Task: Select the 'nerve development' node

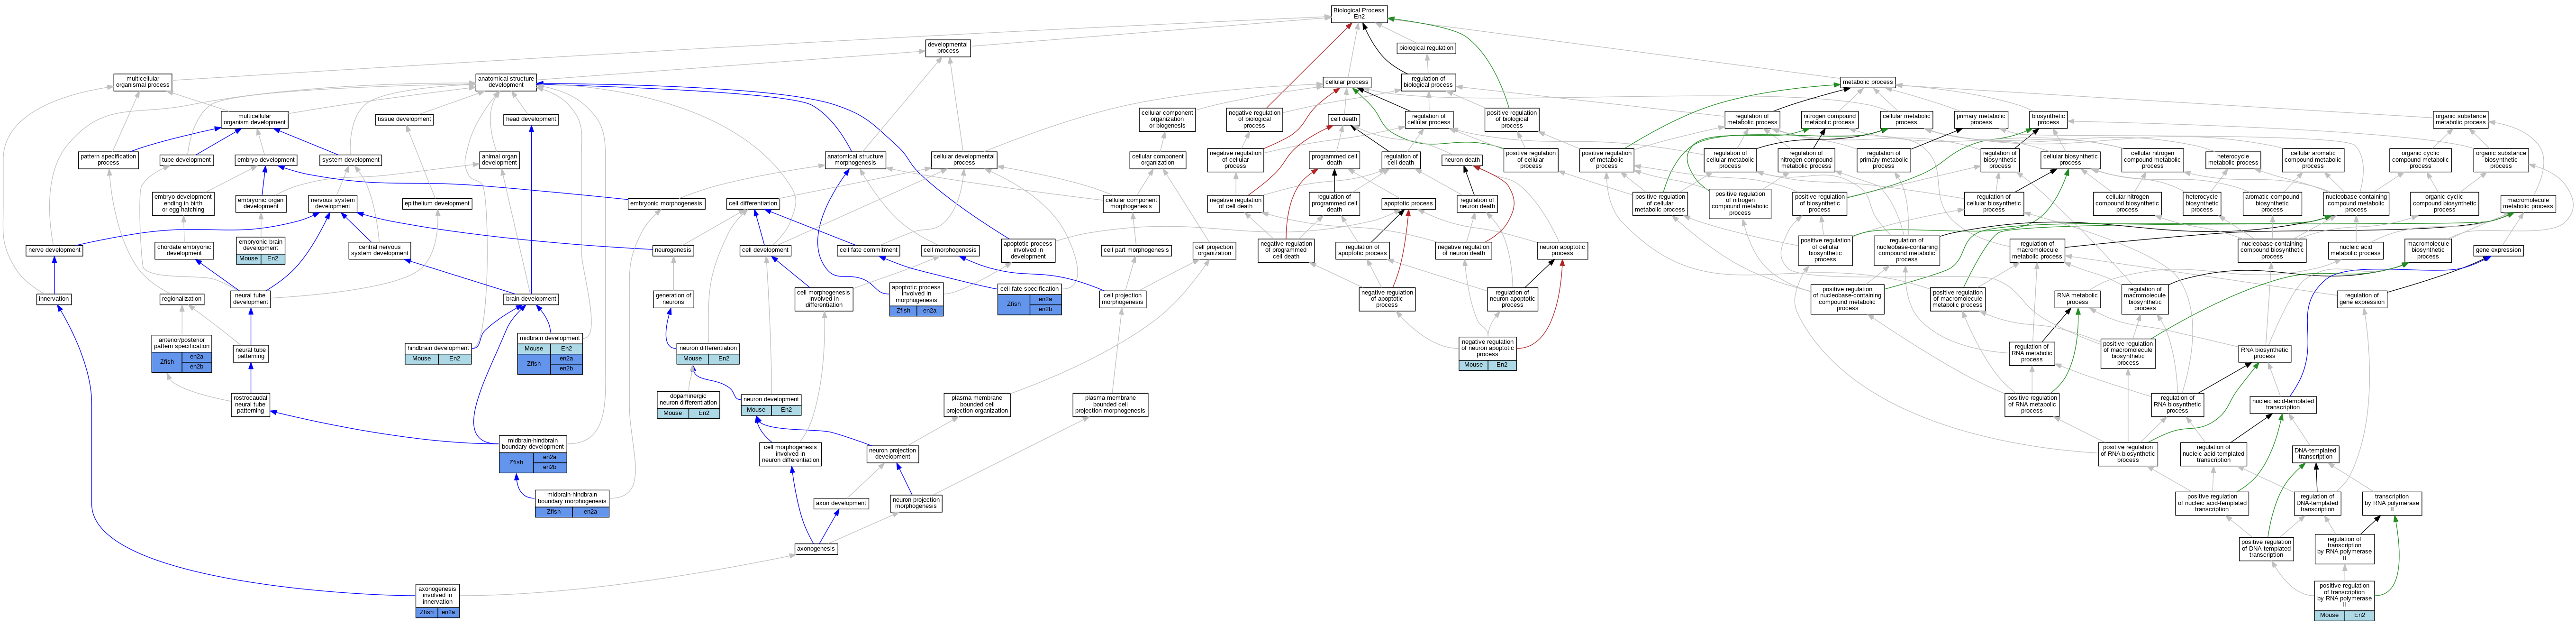Action: 55,250
